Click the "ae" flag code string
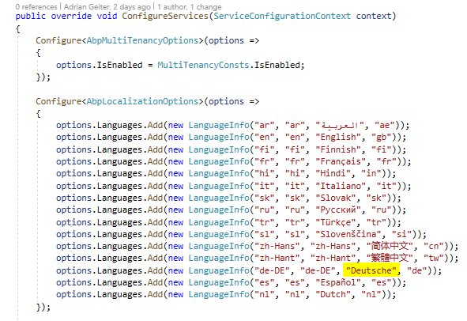Image resolution: width=467 pixels, height=321 pixels. (x=385, y=125)
